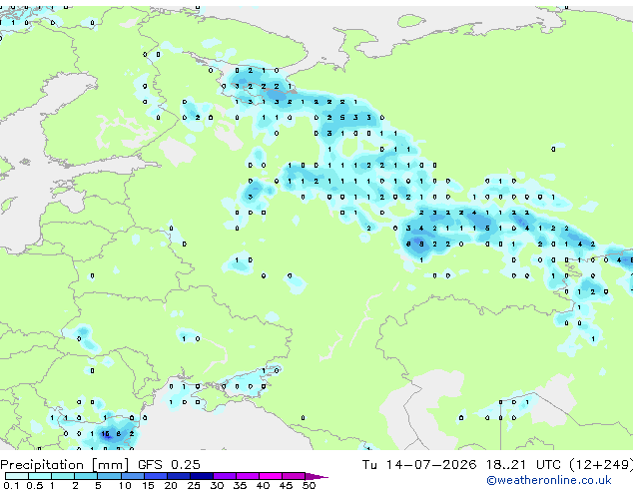
Task: Open the weatheronline.co.uk copyright link
Action: [549, 480]
